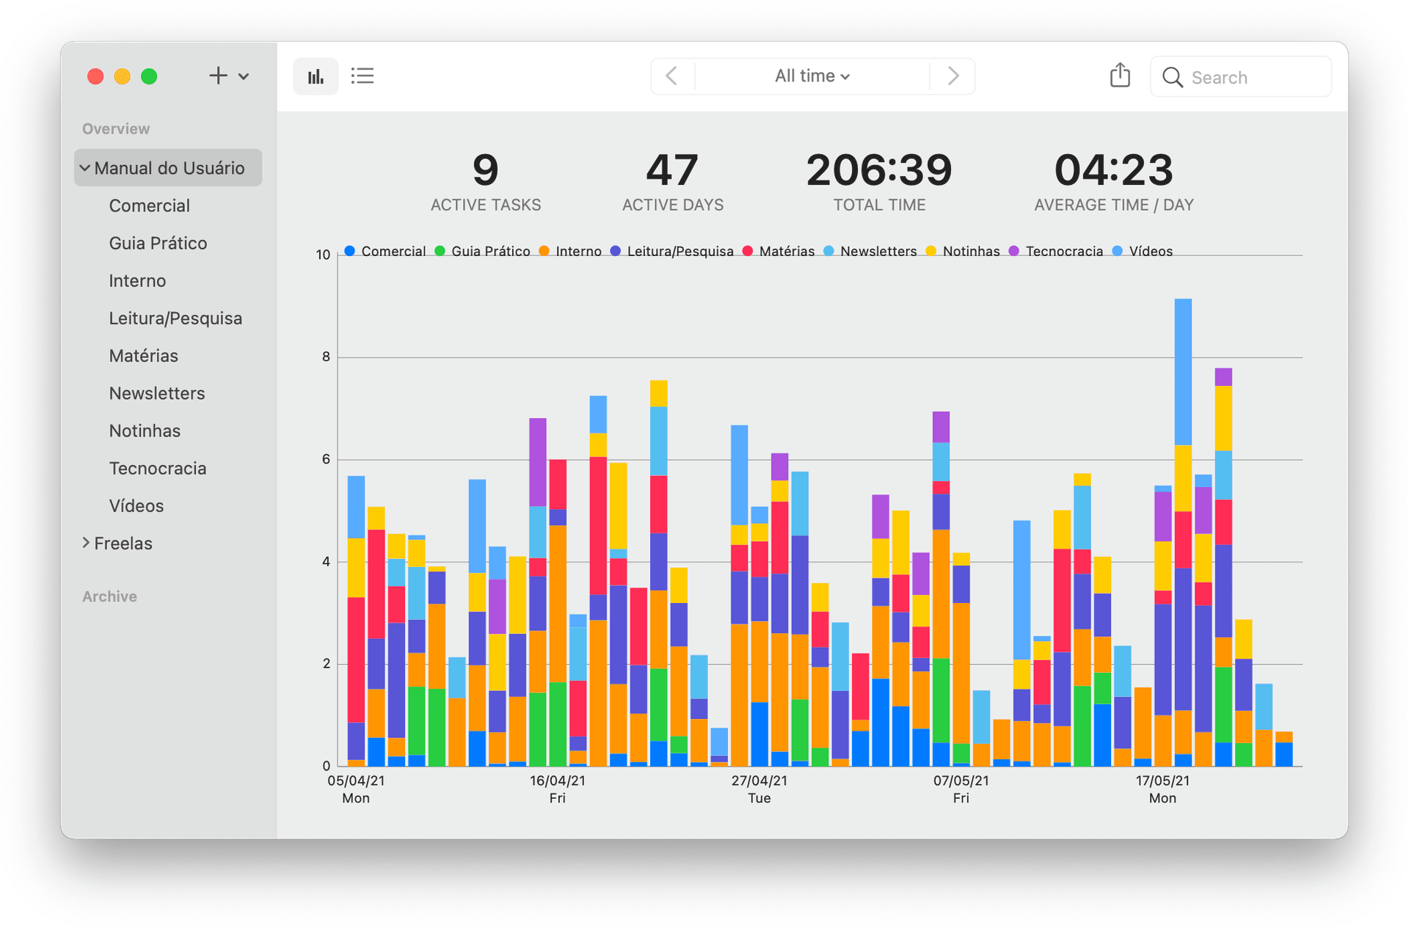This screenshot has height=928, width=1409.
Task: Open the add menu dropdown arrow
Action: pos(244,76)
